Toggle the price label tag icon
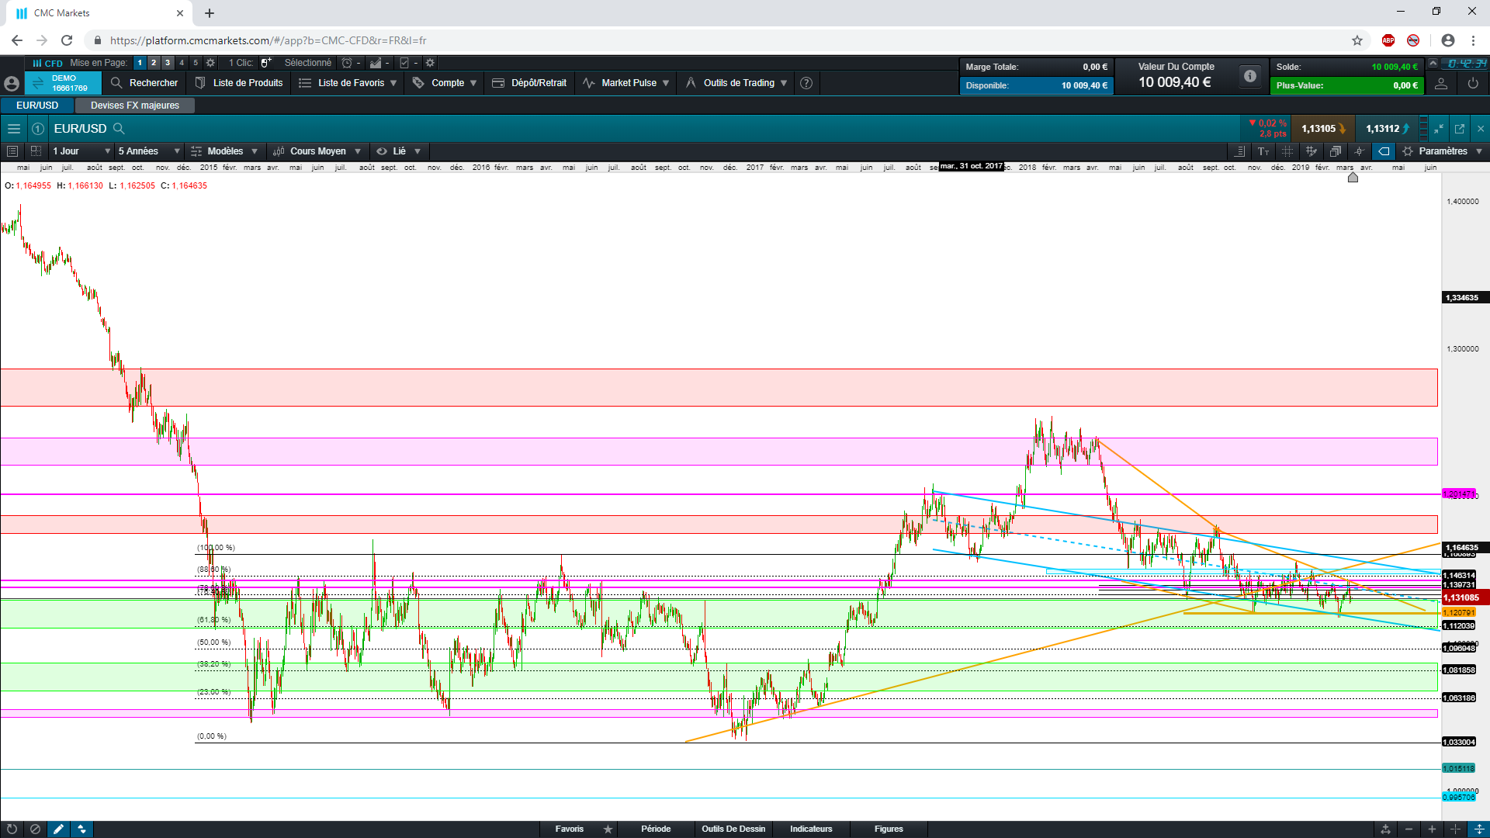 [x=1384, y=151]
